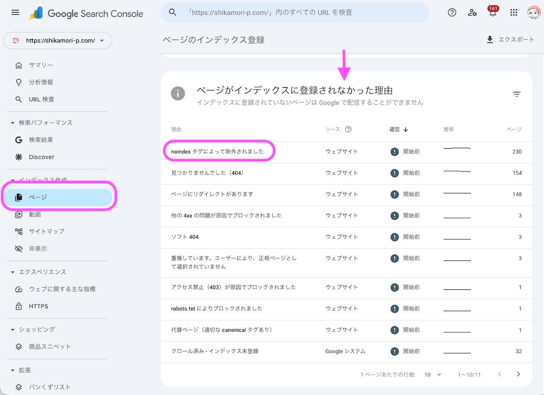
Task: Open your Google profile avatar
Action: pyautogui.click(x=534, y=13)
